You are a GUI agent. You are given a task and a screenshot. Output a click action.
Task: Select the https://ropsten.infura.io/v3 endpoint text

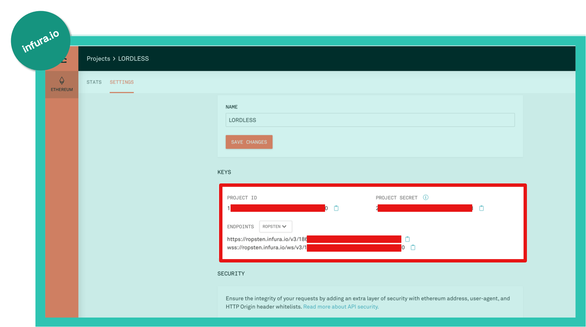(267, 239)
